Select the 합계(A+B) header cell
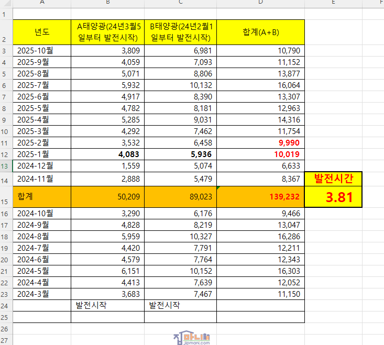384x345 pixels. tap(260, 32)
